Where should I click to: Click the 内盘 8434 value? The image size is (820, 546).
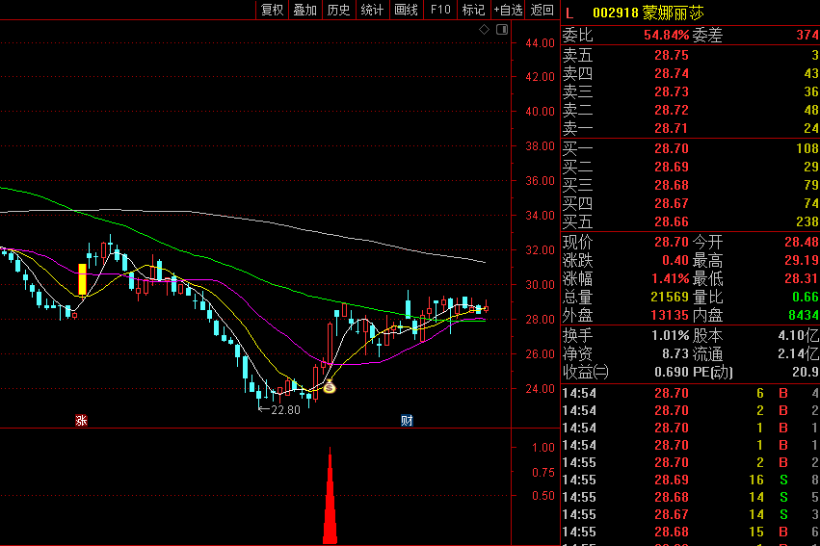tap(804, 316)
